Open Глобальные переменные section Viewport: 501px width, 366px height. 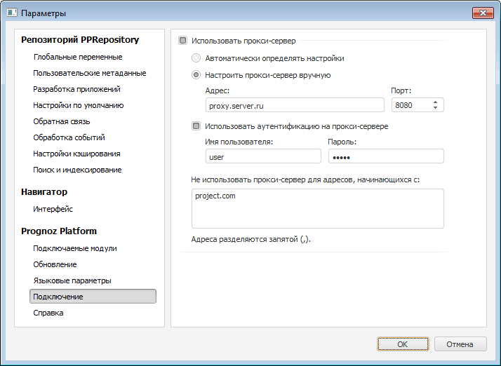(x=78, y=57)
